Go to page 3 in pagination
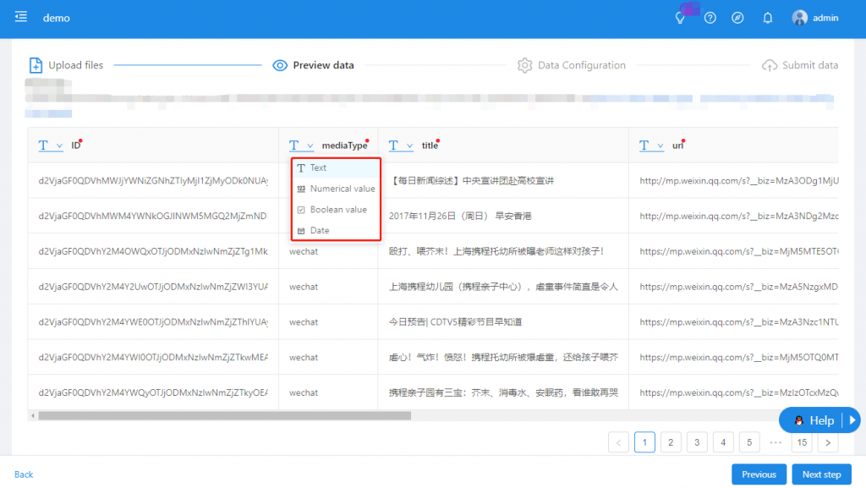Screen dimensions: 866x488 (x=697, y=441)
